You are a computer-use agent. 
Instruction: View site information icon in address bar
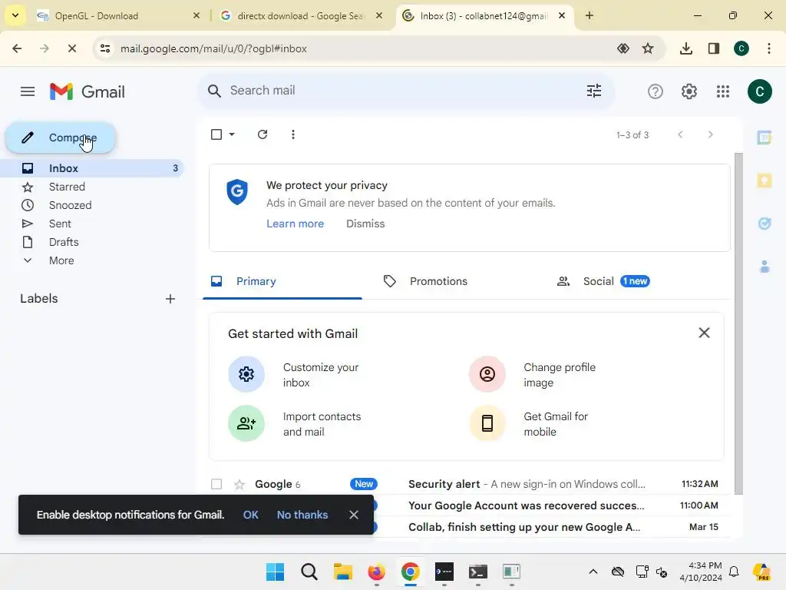coord(104,48)
